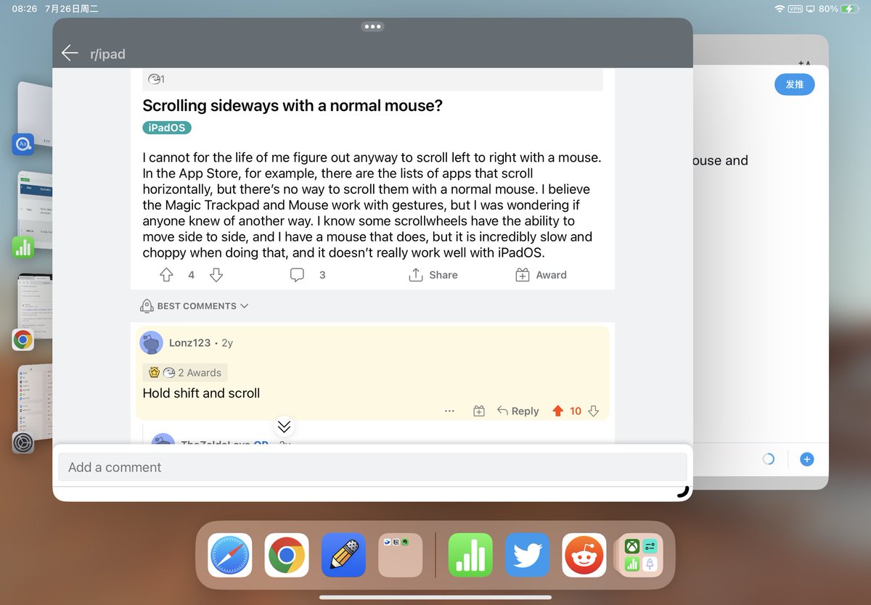Tap the blue plus button in background window
Screen dimensions: 871x605
click(x=806, y=459)
